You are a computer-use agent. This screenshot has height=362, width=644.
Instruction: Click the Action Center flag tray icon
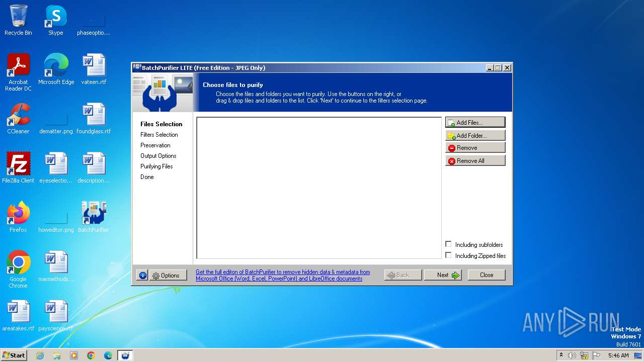pyautogui.click(x=596, y=355)
